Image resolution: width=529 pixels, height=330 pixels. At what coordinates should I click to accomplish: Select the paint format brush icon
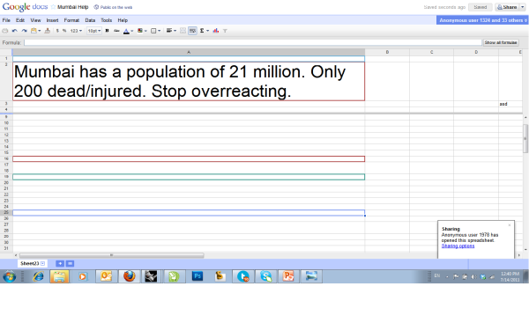point(48,31)
